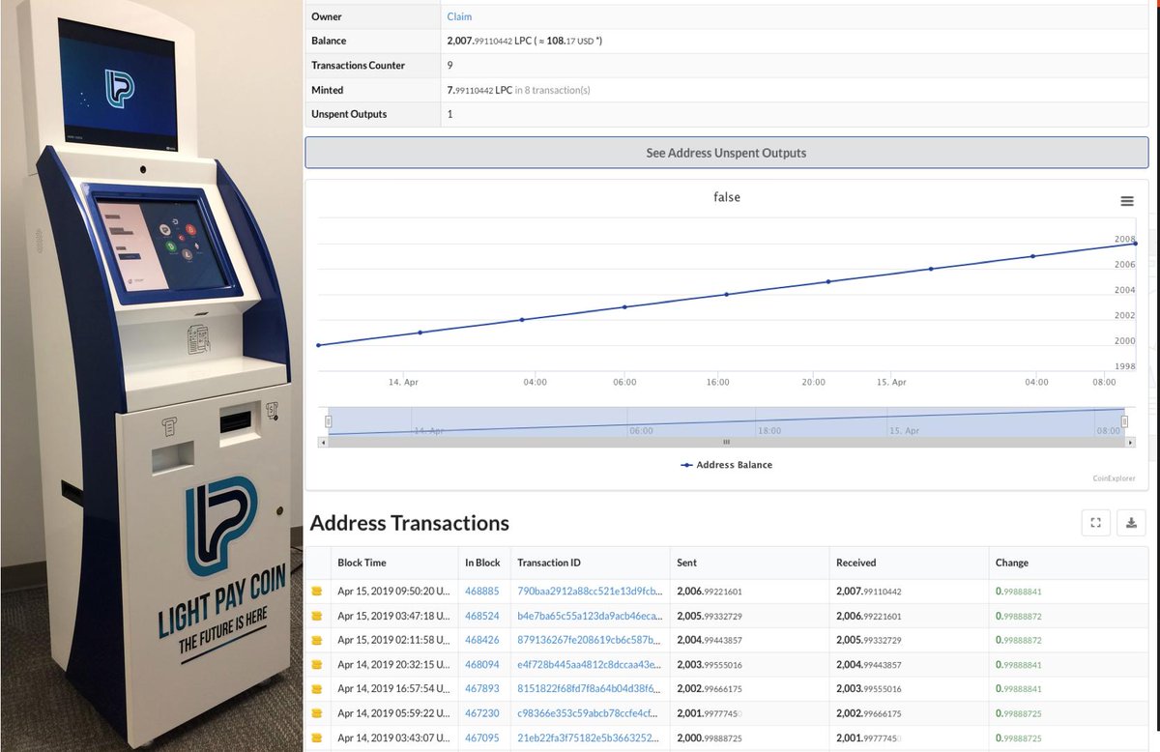This screenshot has width=1160, height=752.
Task: Click Transactions Counter value 9
Action: coord(450,66)
